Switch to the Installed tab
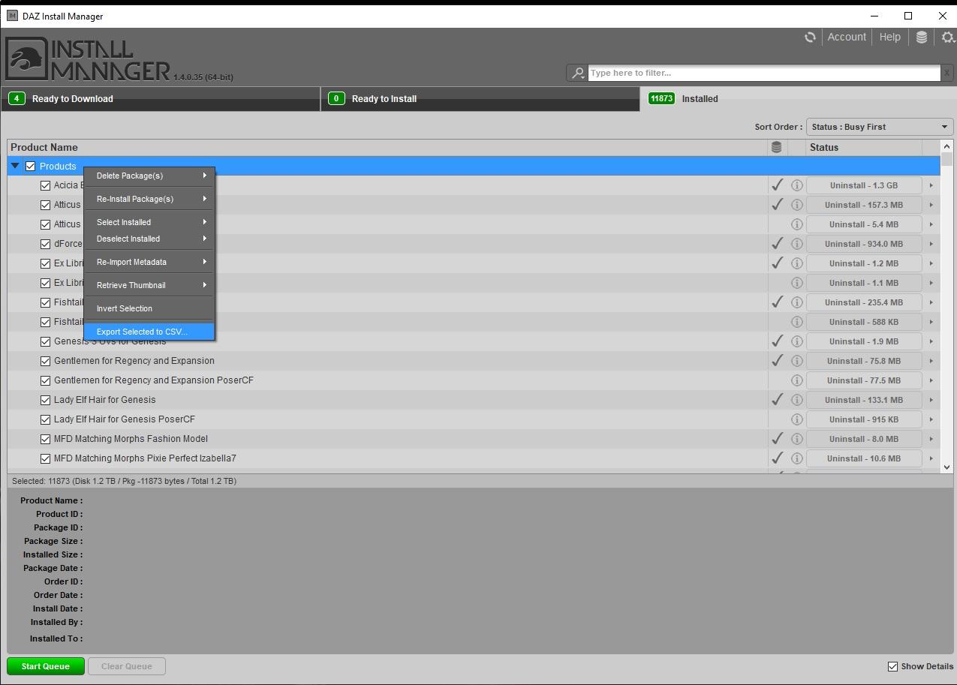 [798, 99]
